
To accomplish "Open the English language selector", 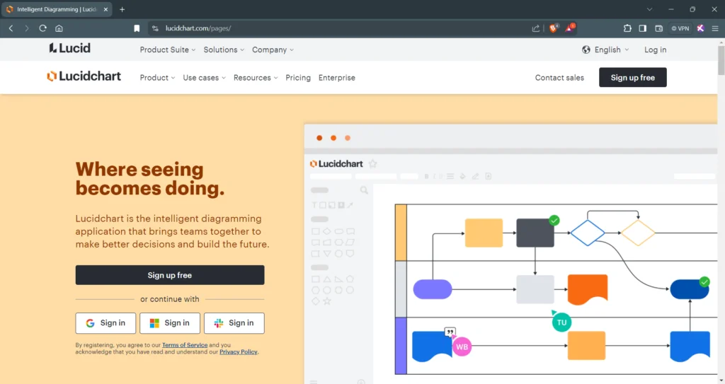I will (x=606, y=50).
